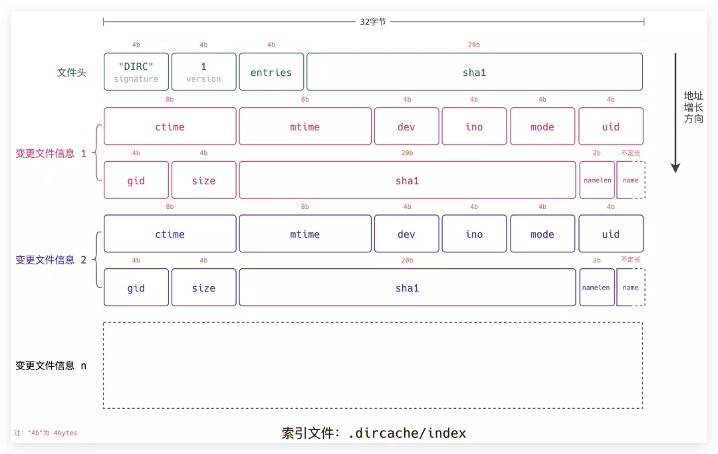Click the purple dashed name box of entry 2
718x454 pixels.
coord(631,287)
